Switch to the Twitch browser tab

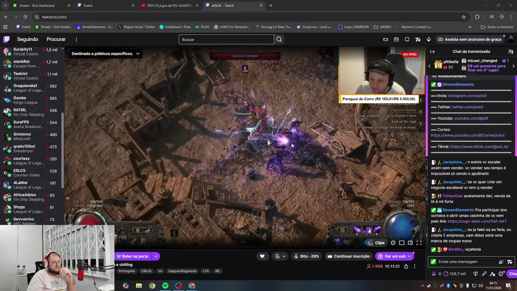pyautogui.click(x=105, y=6)
